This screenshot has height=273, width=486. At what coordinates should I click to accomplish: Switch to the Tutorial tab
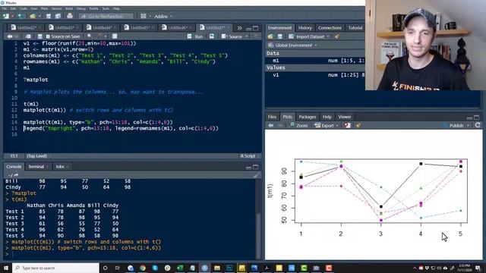355,28
